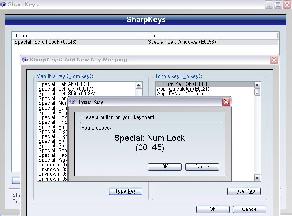Click the To: Left Windows (E0_5B) cell
The image size is (292, 216).
tap(182, 42)
